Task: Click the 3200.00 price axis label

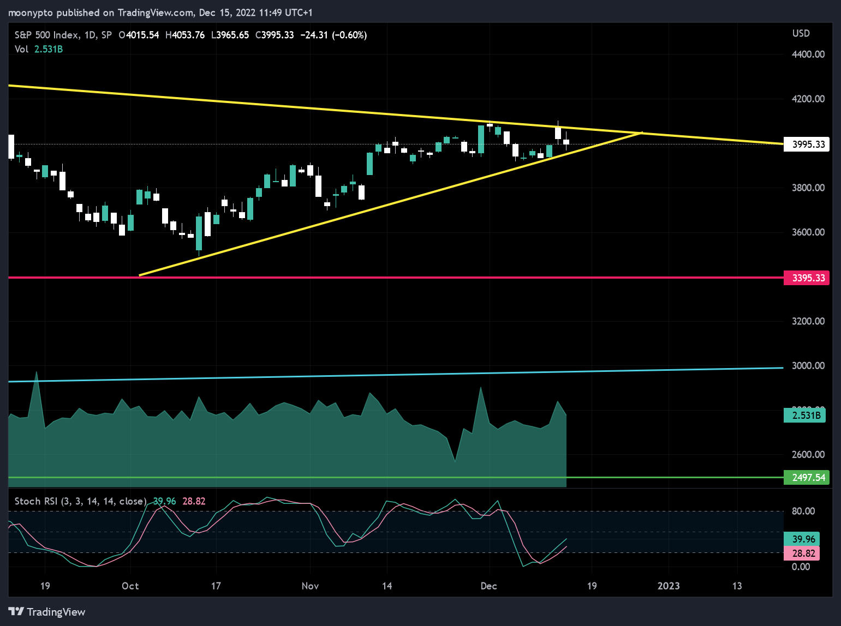Action: 808,321
